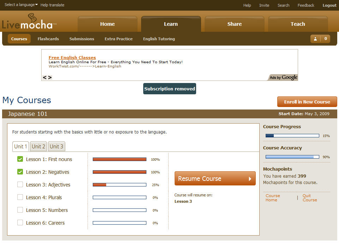Toggle Lesson 2: Negatives checkbox
The height and width of the screenshot is (243, 339).
[x=20, y=172]
